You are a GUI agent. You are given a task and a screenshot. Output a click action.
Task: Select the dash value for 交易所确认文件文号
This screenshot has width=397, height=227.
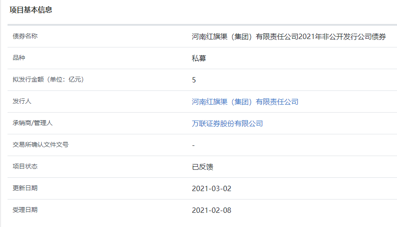pyautogui.click(x=193, y=145)
